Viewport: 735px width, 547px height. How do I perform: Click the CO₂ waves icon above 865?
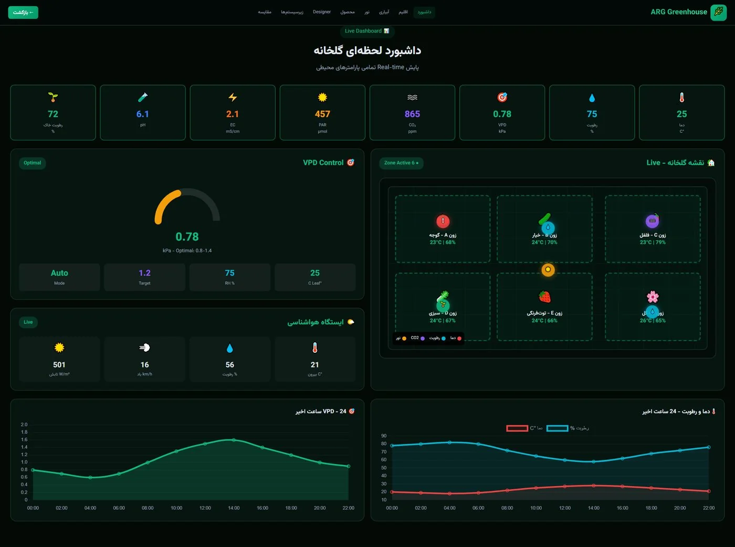pos(412,97)
